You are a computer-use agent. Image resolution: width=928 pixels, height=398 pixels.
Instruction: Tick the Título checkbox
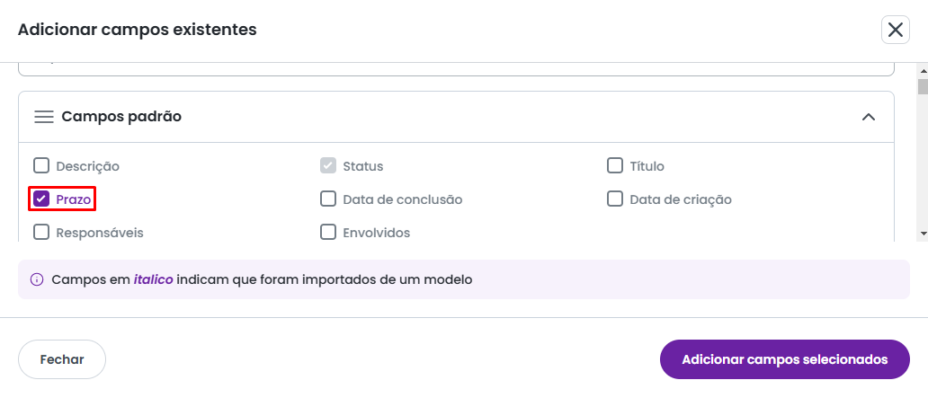[615, 165]
